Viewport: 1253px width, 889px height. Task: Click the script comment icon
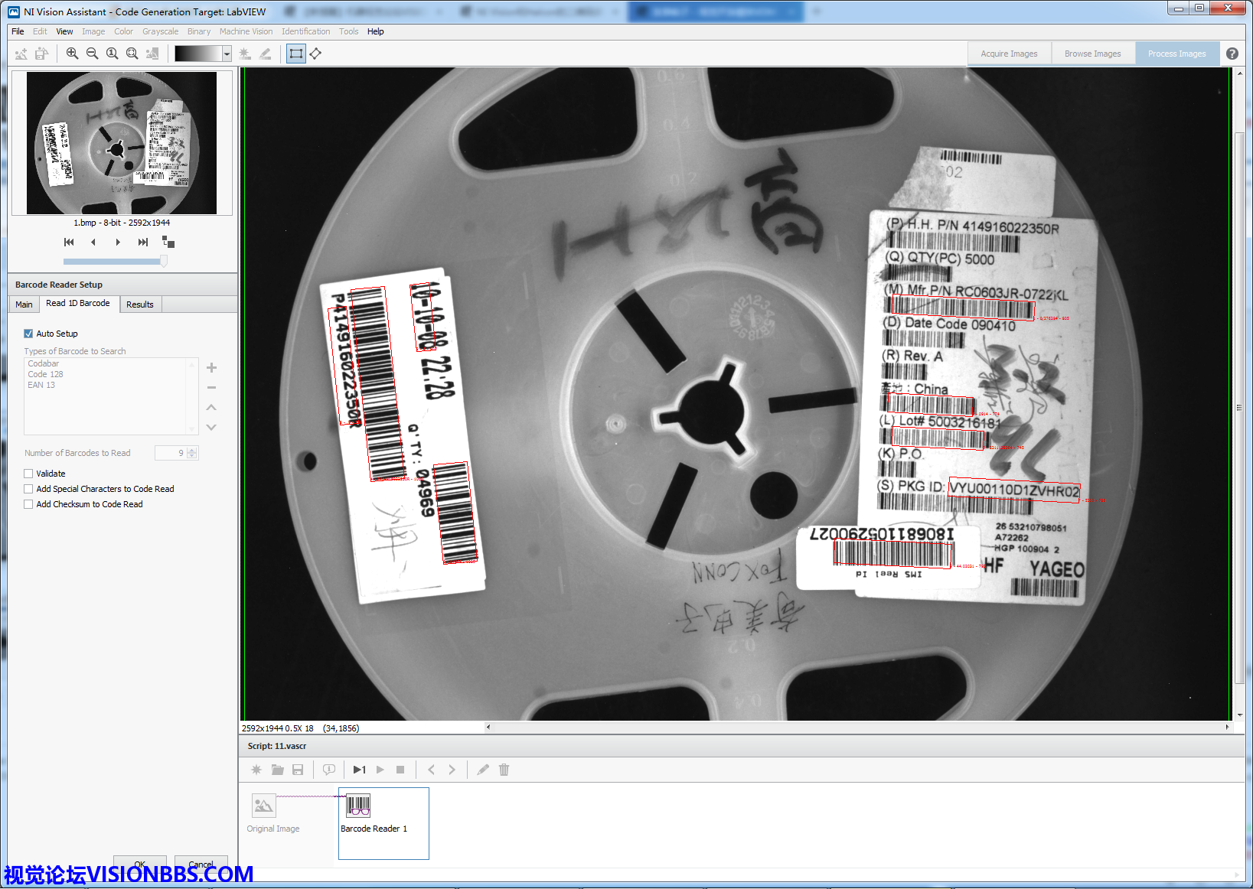[329, 770]
